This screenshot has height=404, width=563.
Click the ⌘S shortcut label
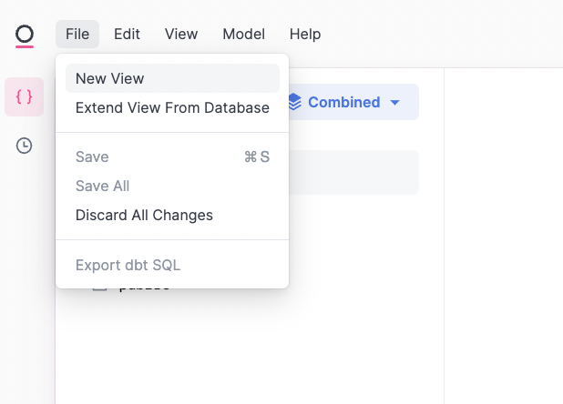tap(257, 157)
